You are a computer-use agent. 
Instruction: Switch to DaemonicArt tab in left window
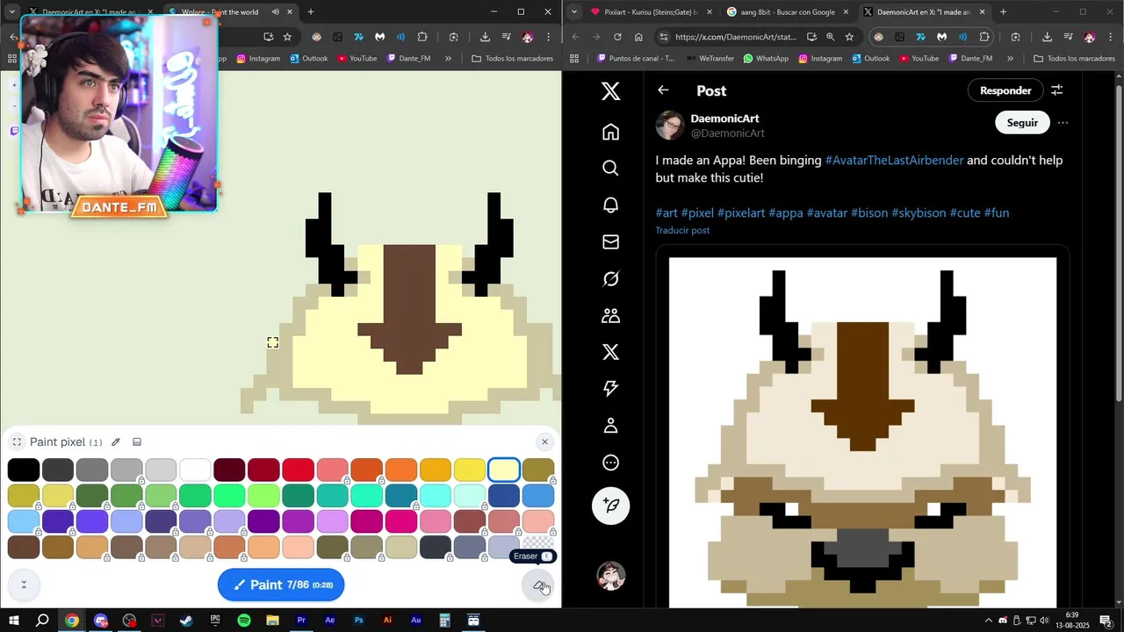tap(90, 12)
